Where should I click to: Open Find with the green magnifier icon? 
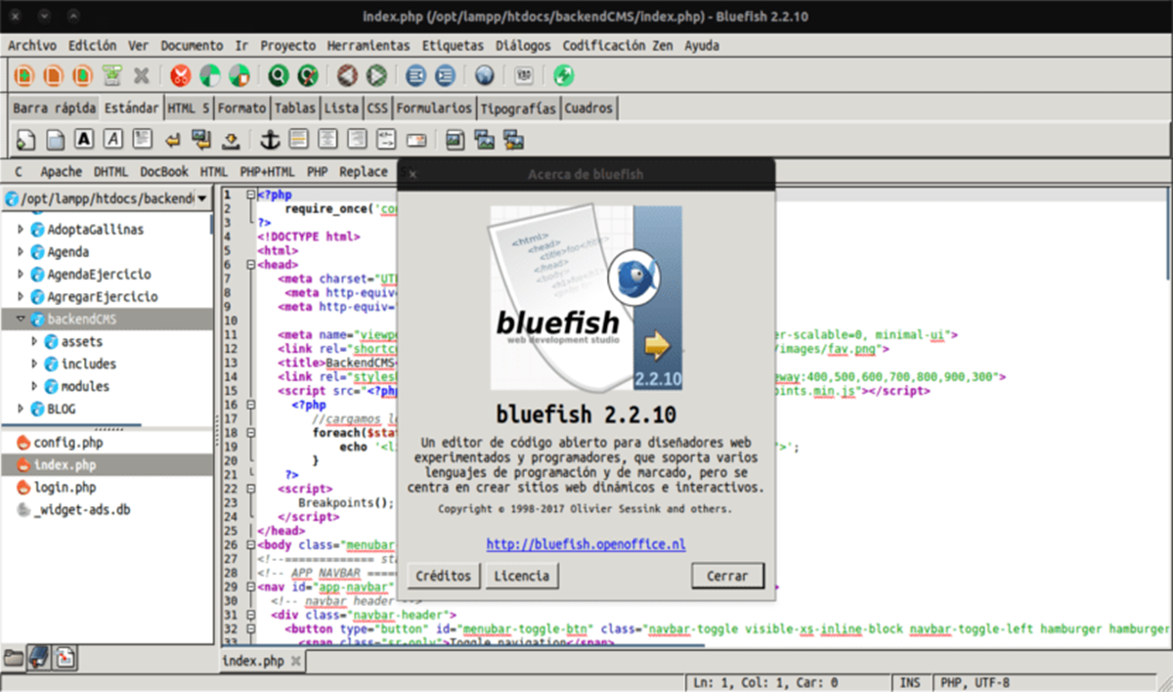point(279,75)
